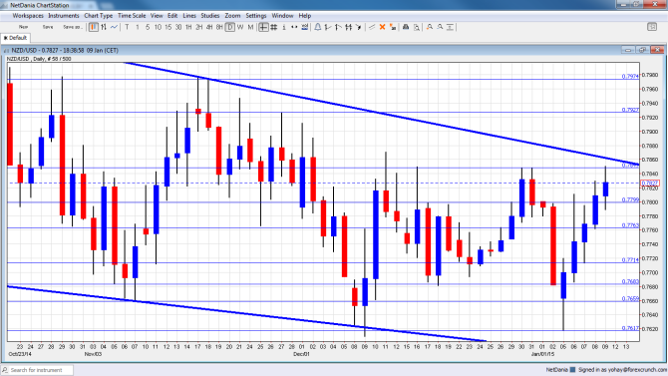Open the Studies menu
The width and height of the screenshot is (668, 376).
(x=210, y=15)
